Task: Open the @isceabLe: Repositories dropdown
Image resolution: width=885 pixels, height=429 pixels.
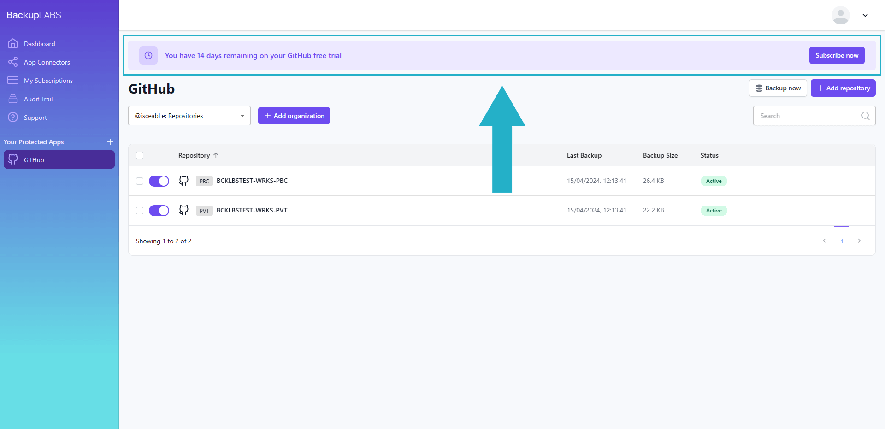Action: [189, 116]
